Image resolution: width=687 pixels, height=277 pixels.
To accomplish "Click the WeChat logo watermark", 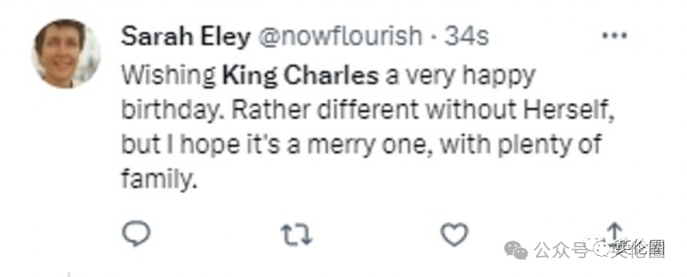I will click(516, 251).
